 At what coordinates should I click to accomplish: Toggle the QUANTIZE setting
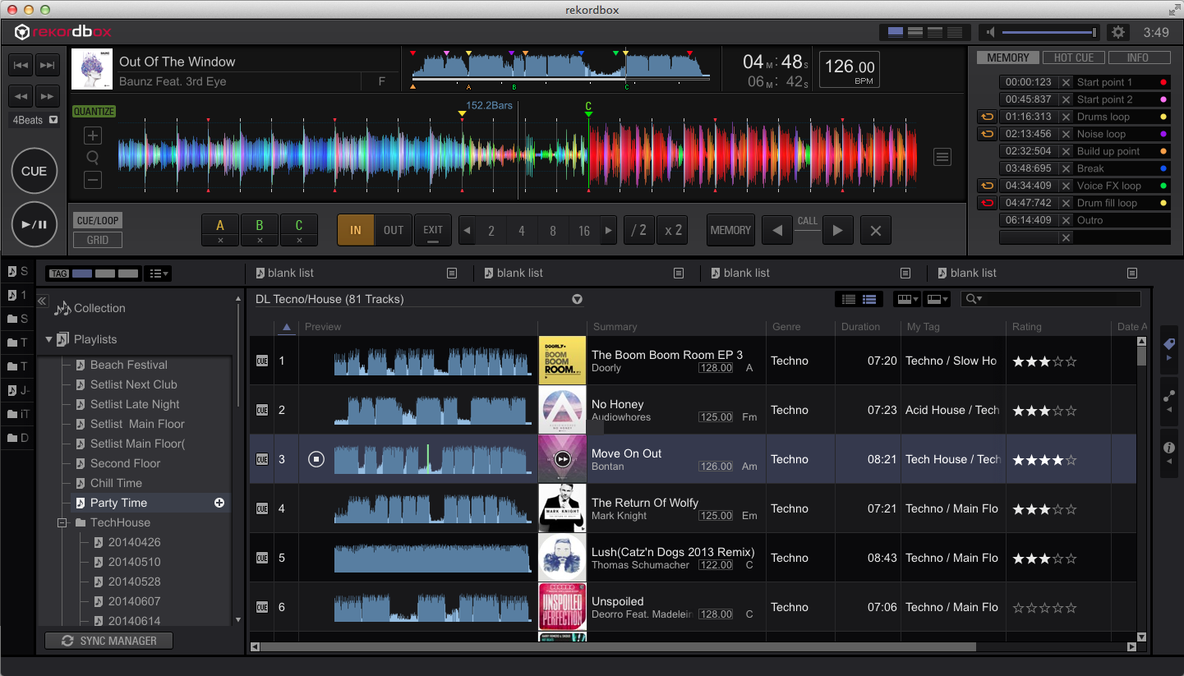[x=94, y=112]
